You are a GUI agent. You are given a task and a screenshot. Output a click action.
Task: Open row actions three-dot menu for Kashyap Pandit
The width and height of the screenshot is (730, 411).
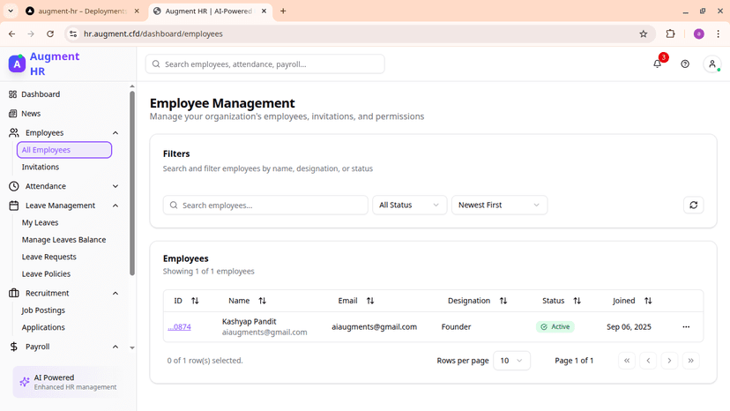[686, 326]
